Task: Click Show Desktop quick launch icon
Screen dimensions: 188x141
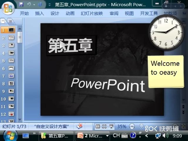Action: (26, 136)
